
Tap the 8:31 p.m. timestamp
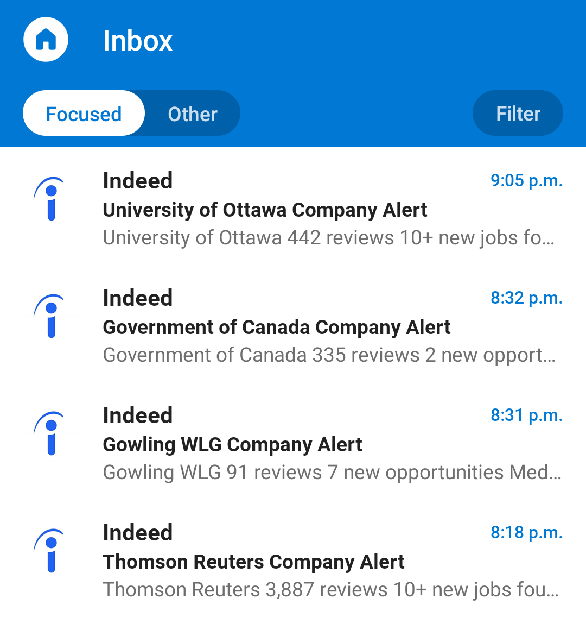(526, 415)
